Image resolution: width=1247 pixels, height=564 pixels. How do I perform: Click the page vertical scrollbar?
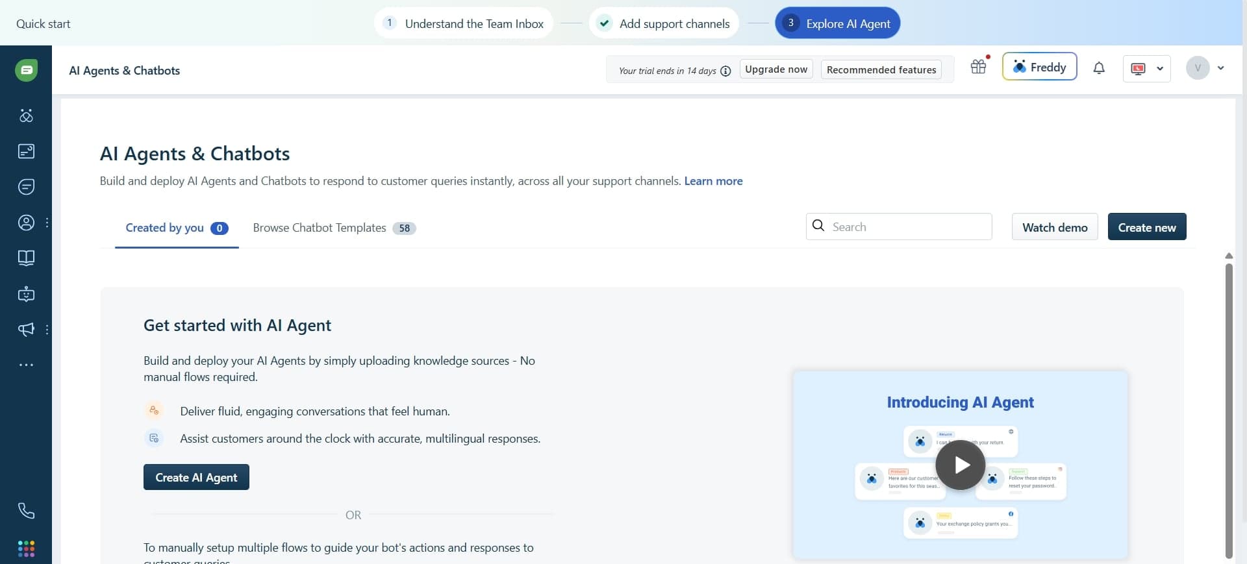click(1229, 410)
